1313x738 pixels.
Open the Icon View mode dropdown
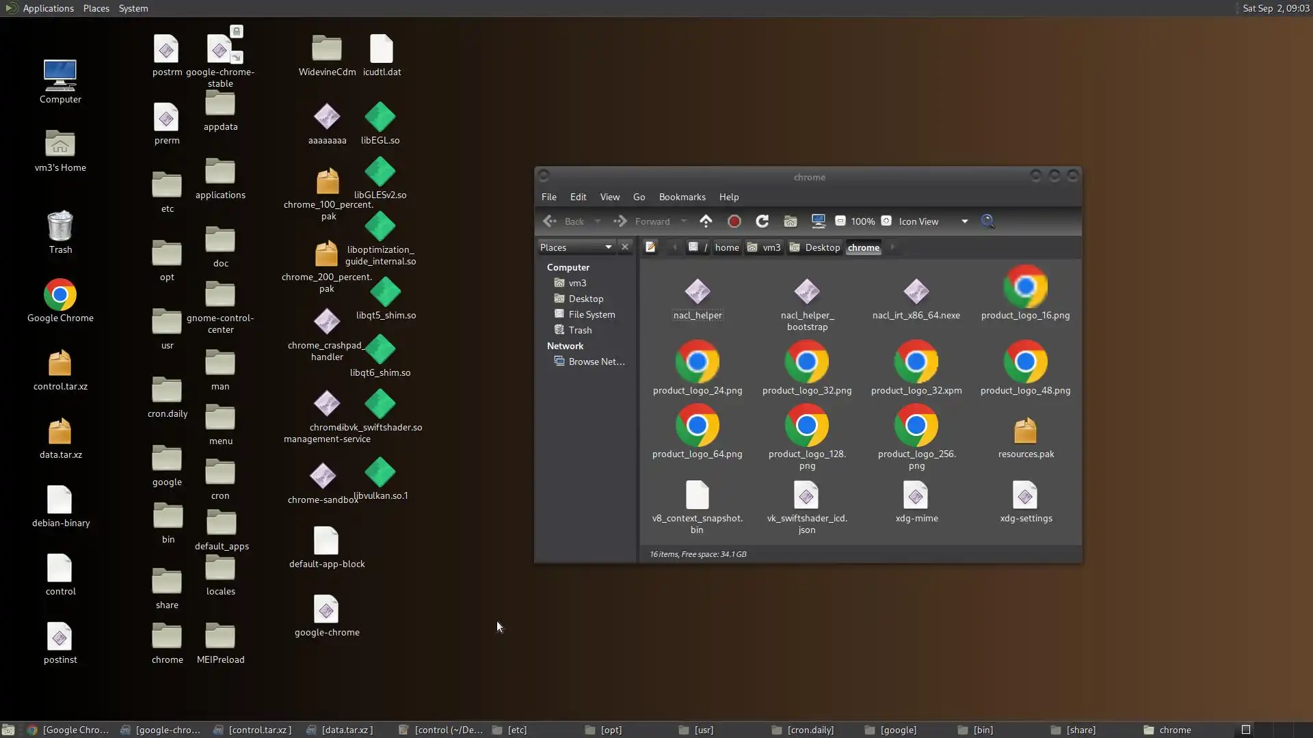(x=964, y=221)
